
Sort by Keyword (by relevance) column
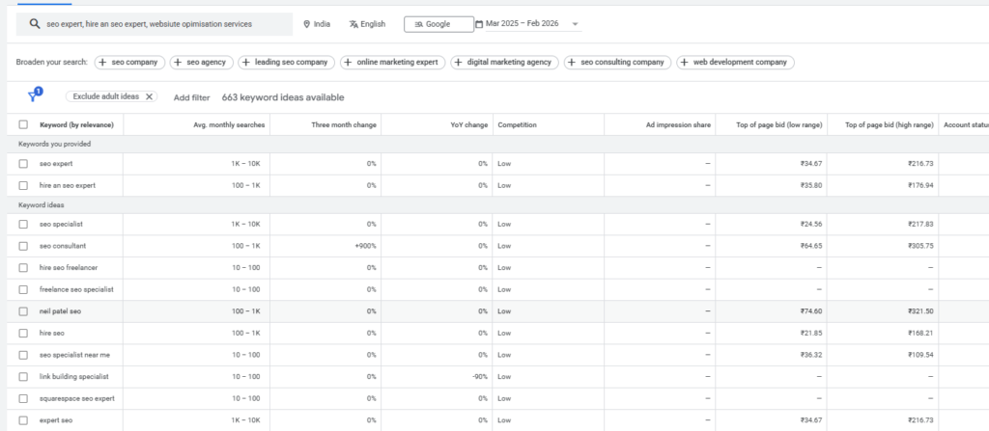[x=76, y=124]
